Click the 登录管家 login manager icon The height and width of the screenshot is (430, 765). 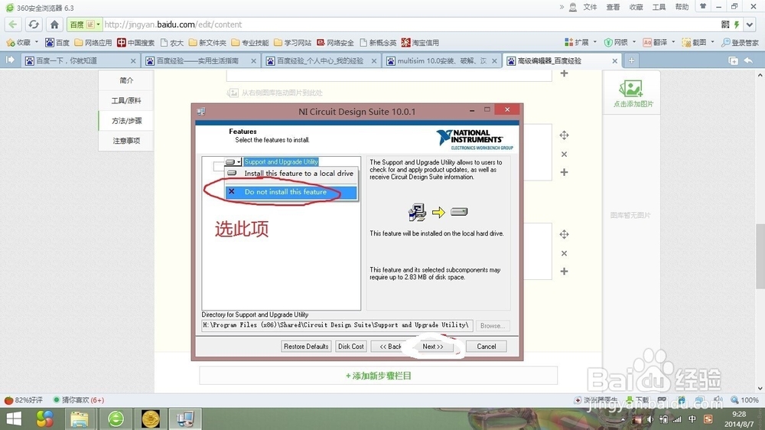click(x=740, y=42)
